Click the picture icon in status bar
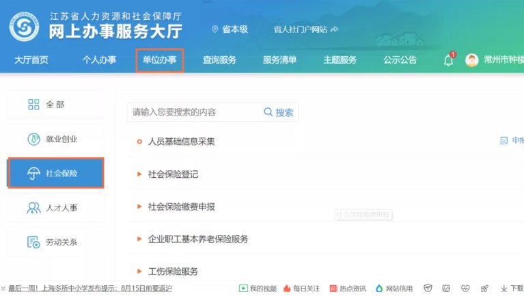The image size is (524, 305). 446,289
